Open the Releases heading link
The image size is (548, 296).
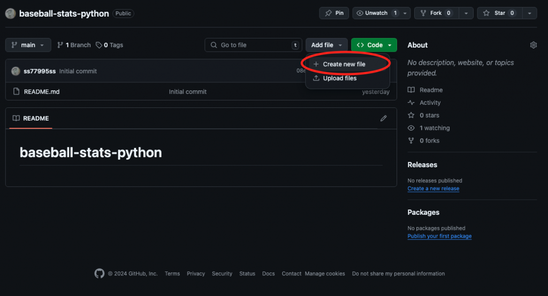click(x=422, y=165)
